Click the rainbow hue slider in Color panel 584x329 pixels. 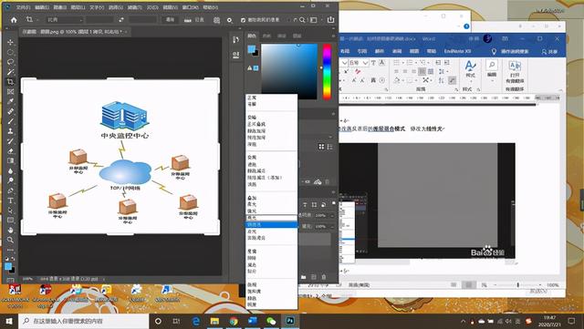coord(327,71)
